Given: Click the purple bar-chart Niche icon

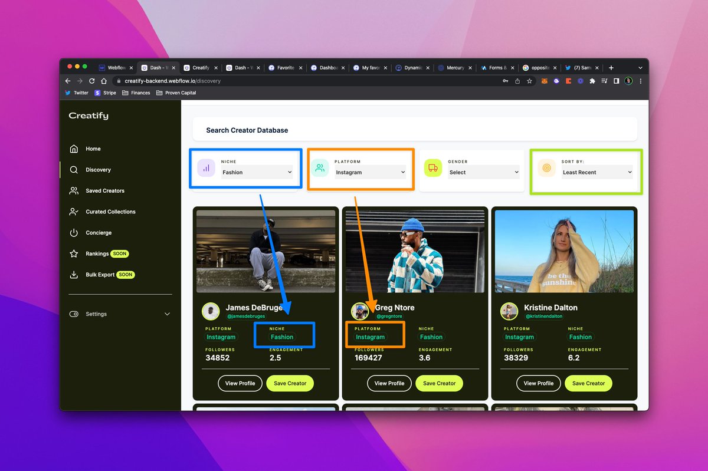Looking at the screenshot, I should coord(206,168).
